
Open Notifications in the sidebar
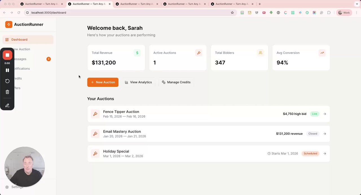click(28, 69)
